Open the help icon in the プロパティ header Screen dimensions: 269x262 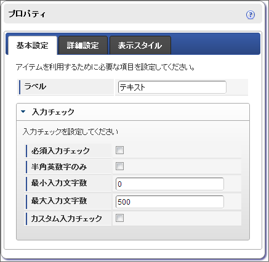point(251,15)
